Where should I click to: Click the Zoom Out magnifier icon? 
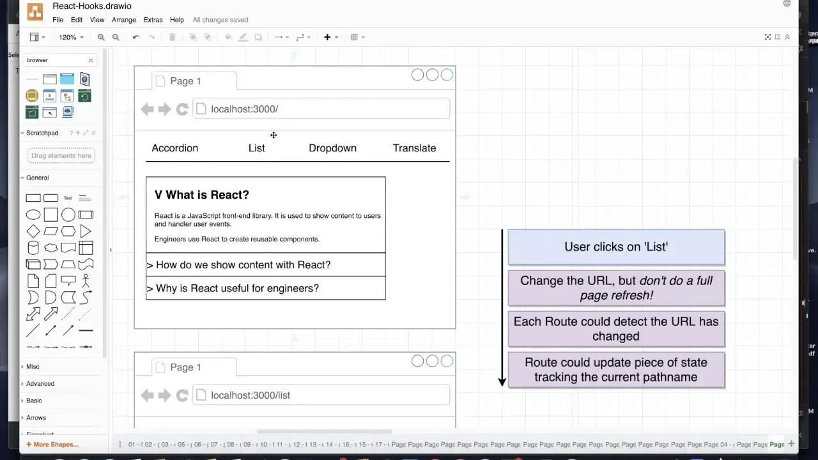pos(116,38)
